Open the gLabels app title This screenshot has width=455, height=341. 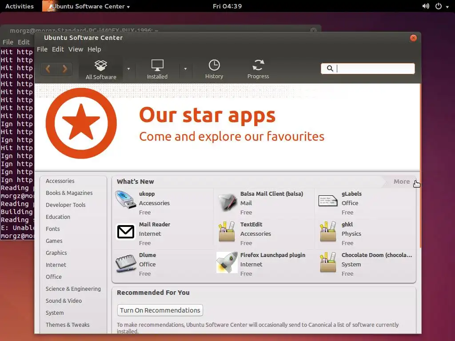tap(351, 194)
